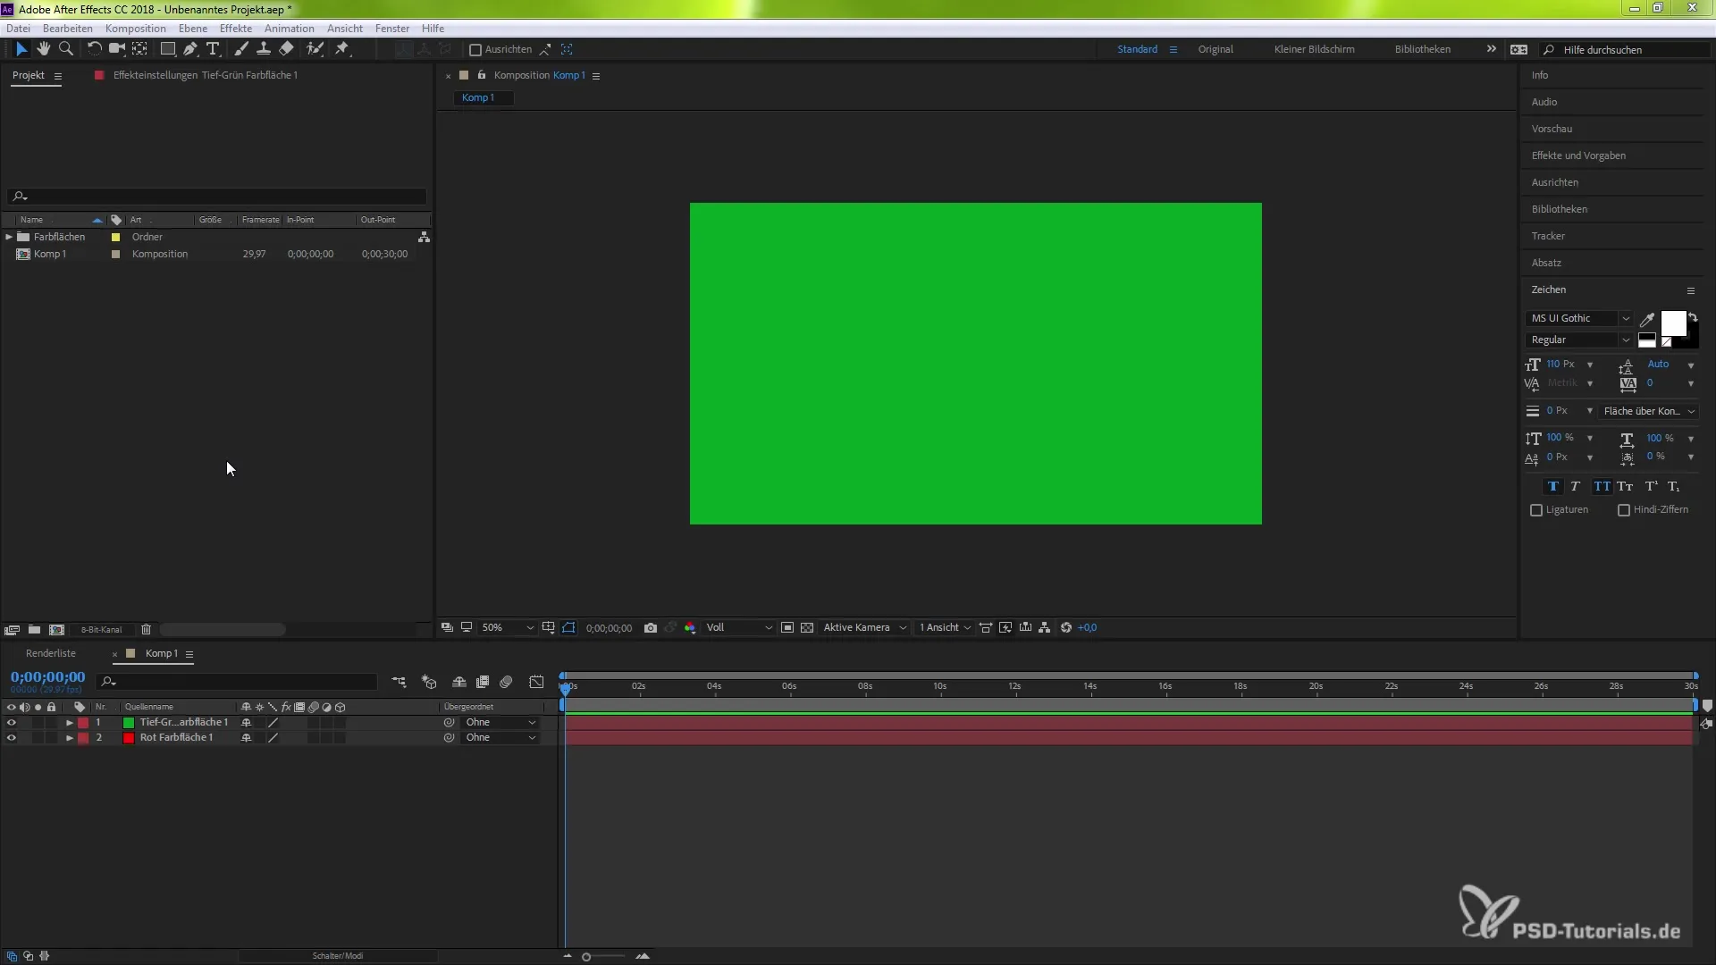Open the Graph Editor in timeline
Viewport: 1716px width, 965px height.
pyautogui.click(x=536, y=682)
